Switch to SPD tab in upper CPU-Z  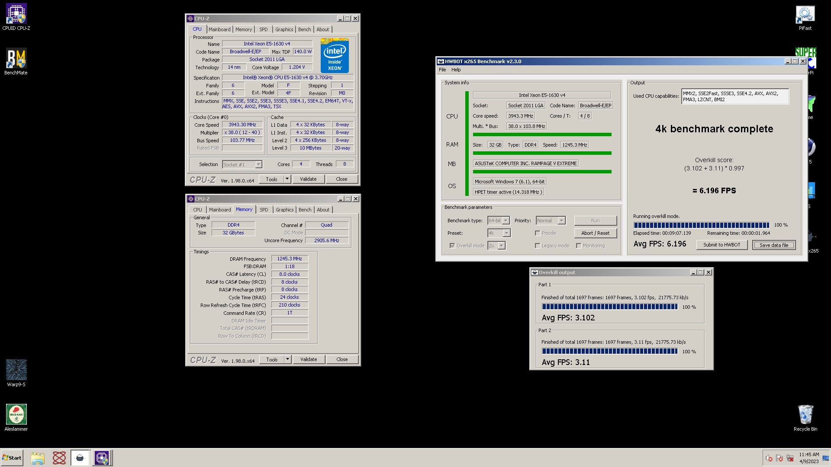point(264,29)
